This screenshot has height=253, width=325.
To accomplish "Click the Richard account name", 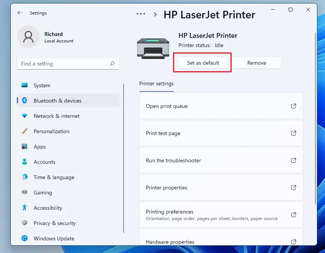I will tap(54, 34).
